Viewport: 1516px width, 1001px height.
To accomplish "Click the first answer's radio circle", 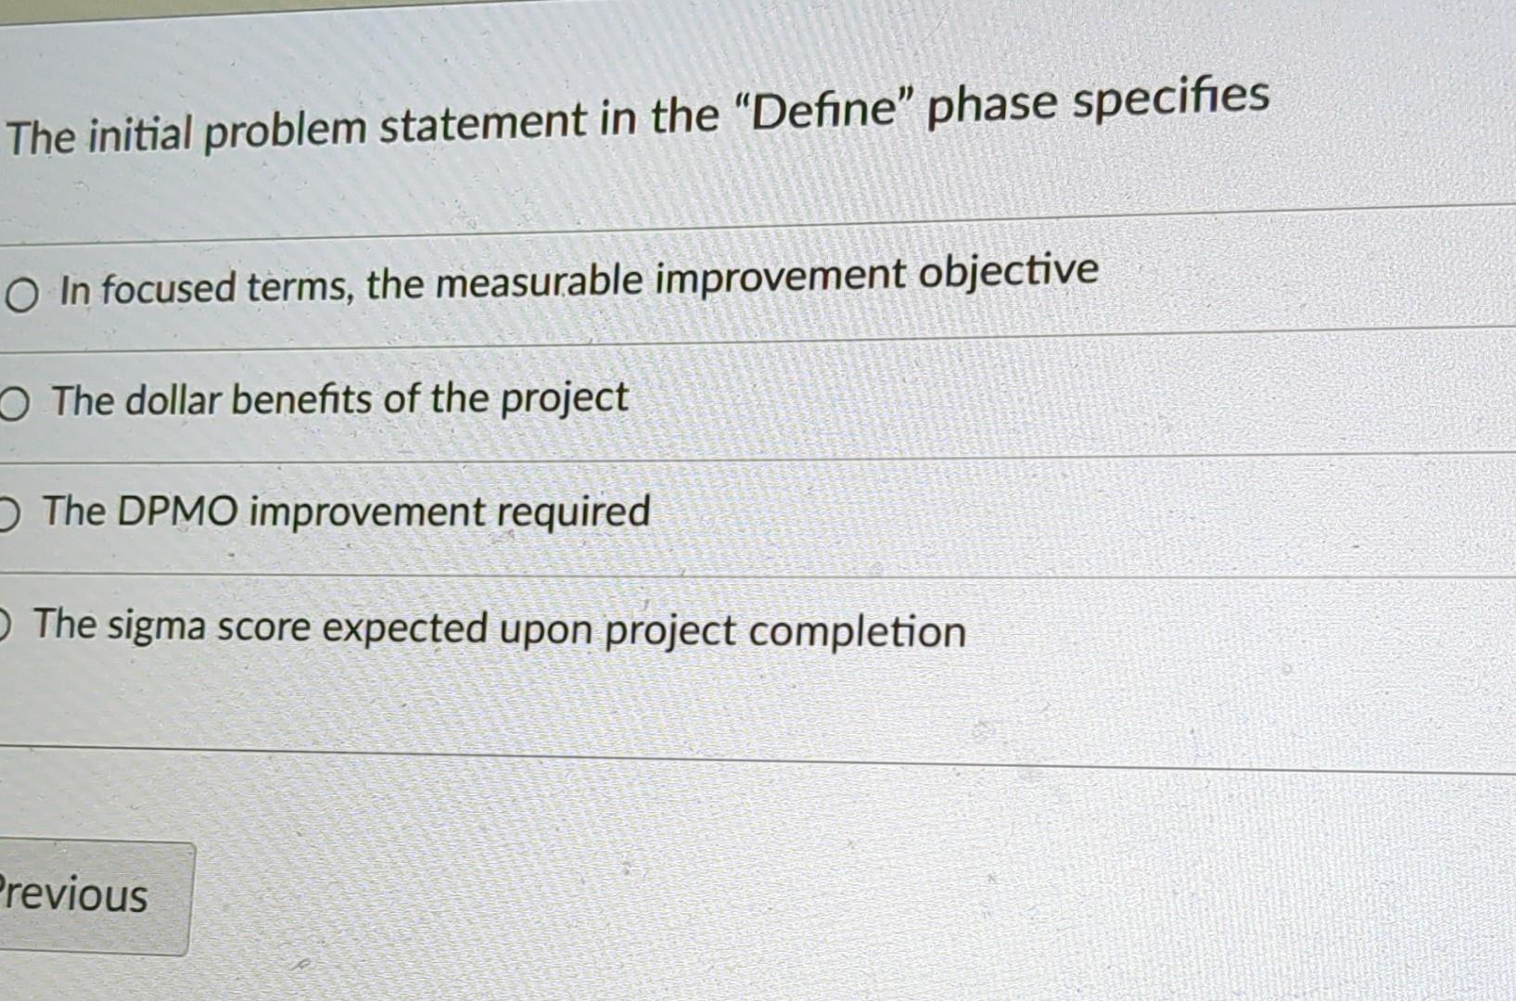I will 20,295.
